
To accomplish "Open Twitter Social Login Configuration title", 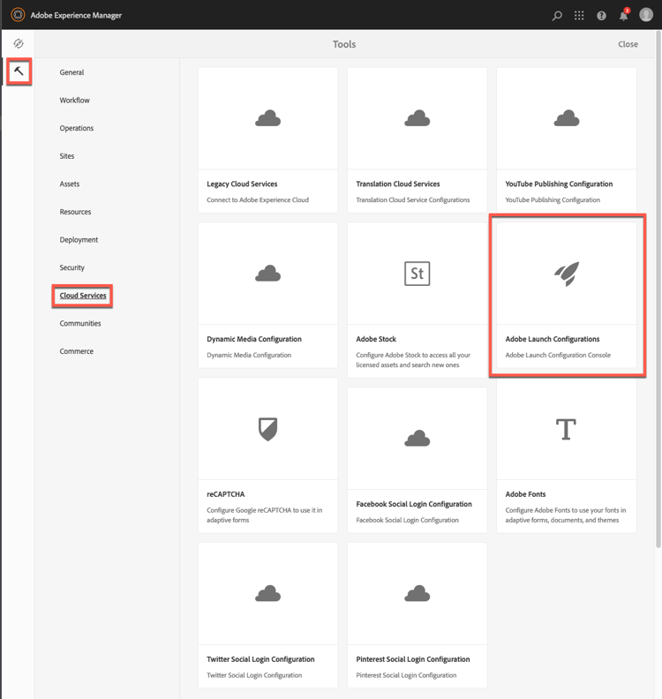I will coord(260,659).
